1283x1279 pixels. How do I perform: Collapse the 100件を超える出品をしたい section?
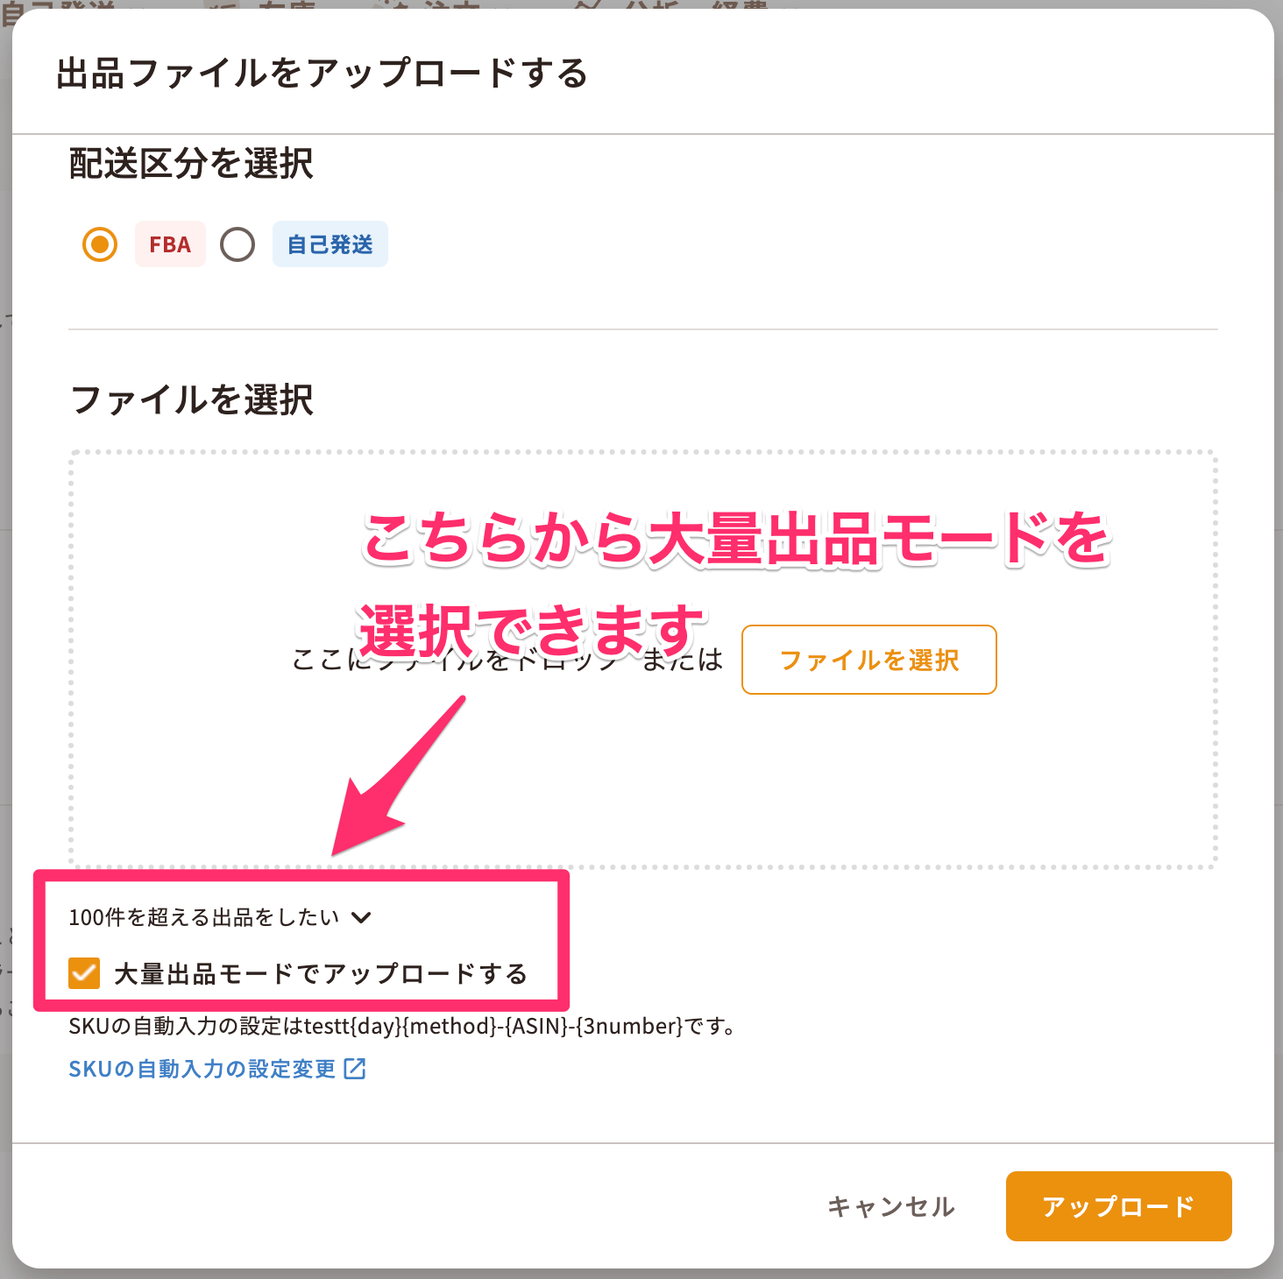click(220, 917)
